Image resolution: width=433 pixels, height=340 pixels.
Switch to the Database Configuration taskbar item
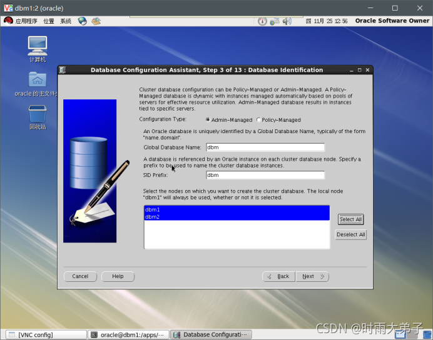211,335
